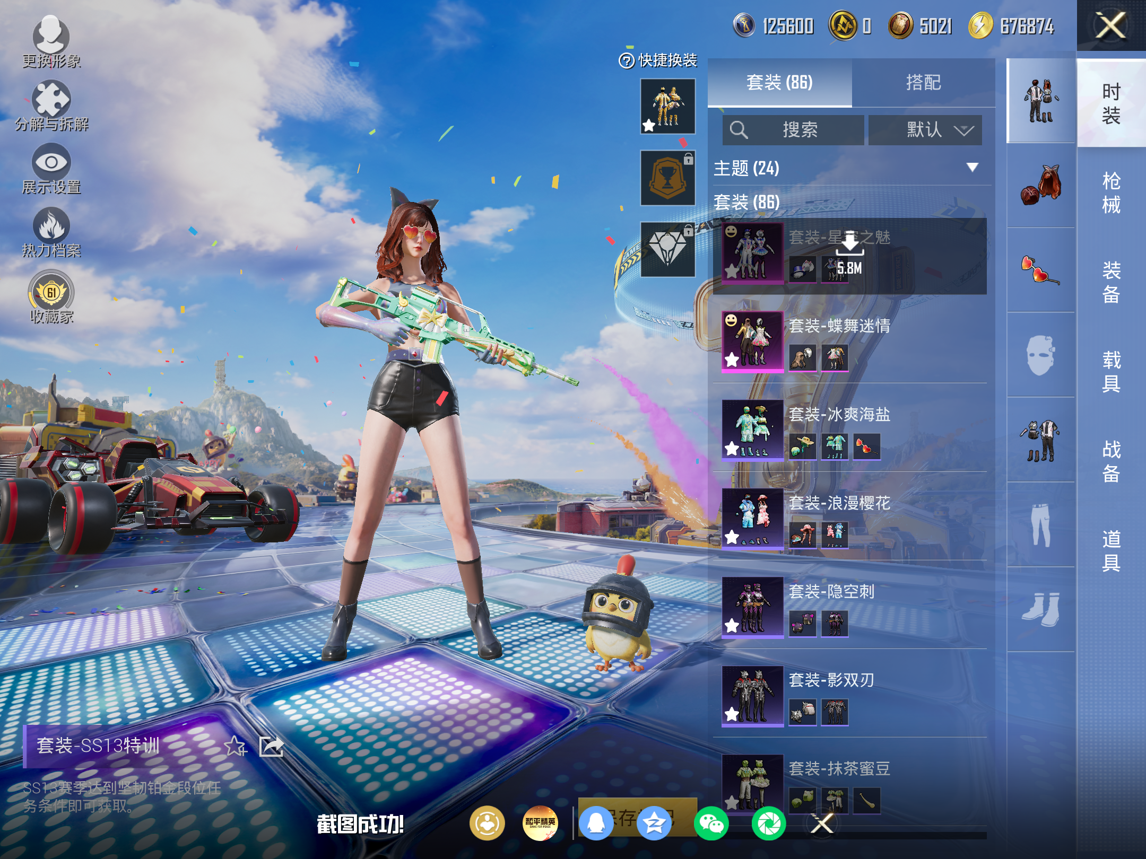Open the 默认 sort dropdown

point(925,130)
